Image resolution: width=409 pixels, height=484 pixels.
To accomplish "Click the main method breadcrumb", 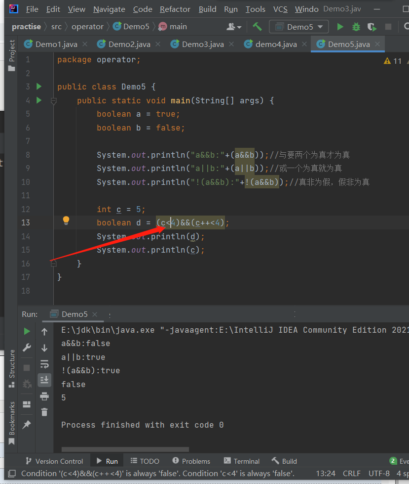I will [x=173, y=27].
